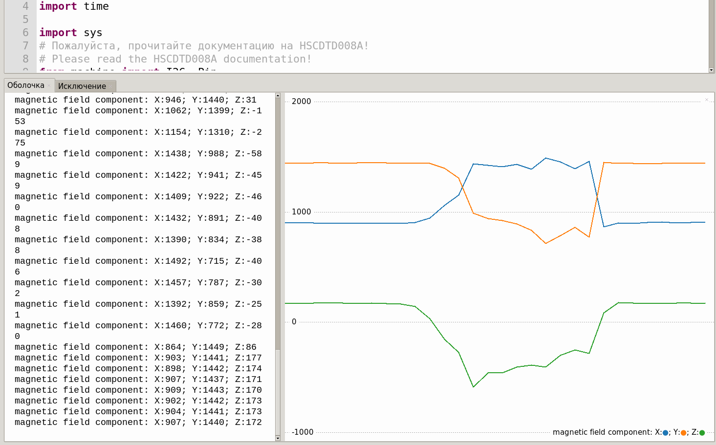The image size is (716, 445).
Task: Click shell line 'X:898; Y:1442; Z:174'
Action: pyautogui.click(x=138, y=368)
